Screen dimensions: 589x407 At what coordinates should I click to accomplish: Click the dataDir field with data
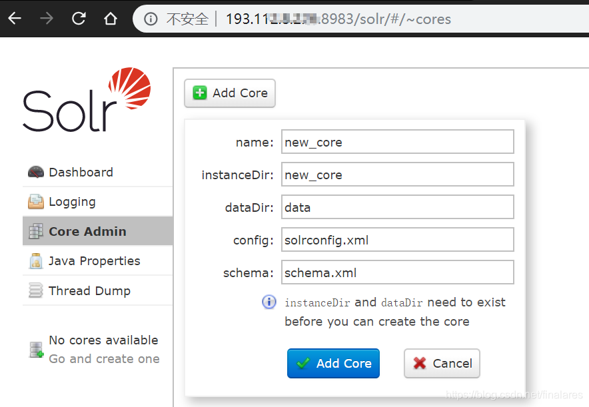point(397,207)
